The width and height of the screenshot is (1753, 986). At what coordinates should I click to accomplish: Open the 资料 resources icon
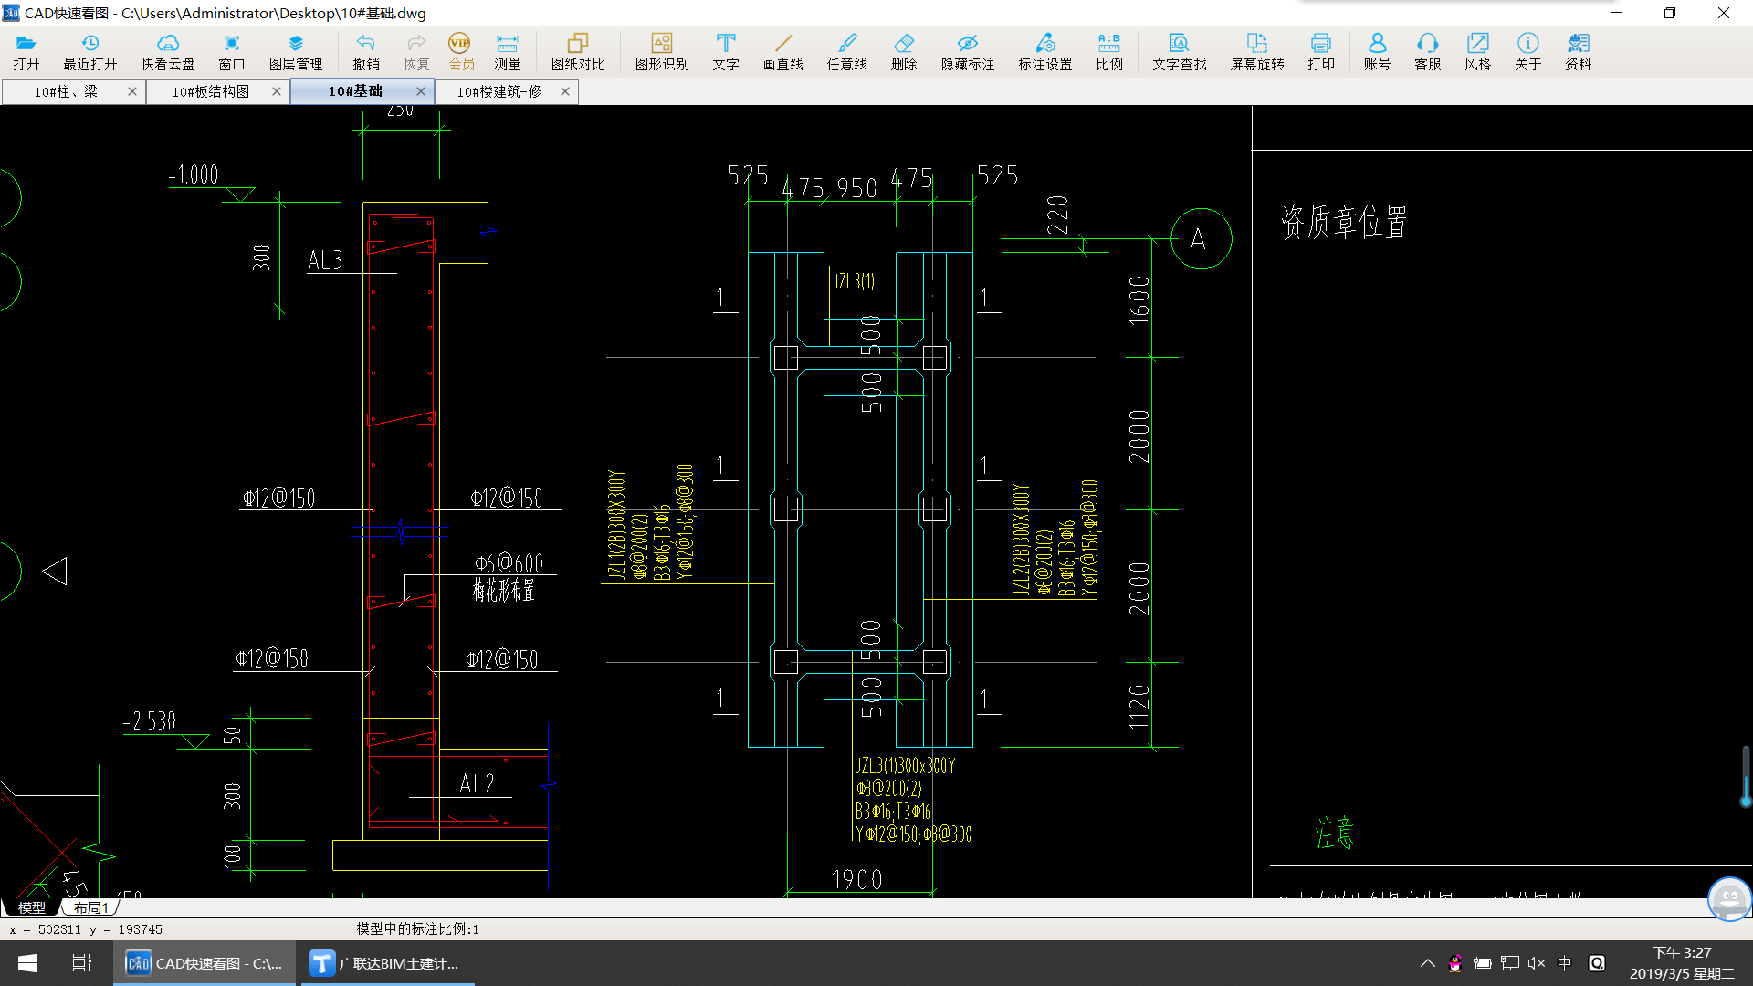click(1578, 52)
